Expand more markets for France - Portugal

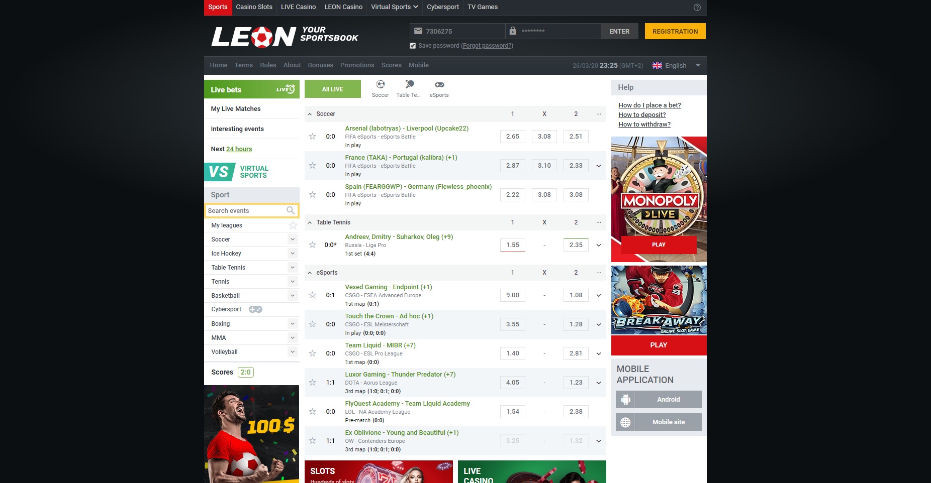tap(599, 166)
